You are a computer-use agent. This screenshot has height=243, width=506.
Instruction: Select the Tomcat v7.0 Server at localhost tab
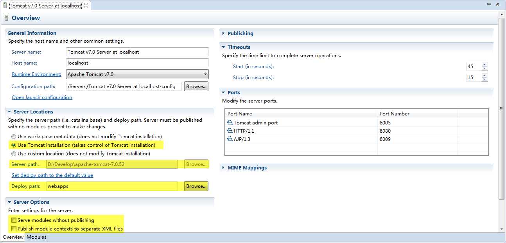45,5
